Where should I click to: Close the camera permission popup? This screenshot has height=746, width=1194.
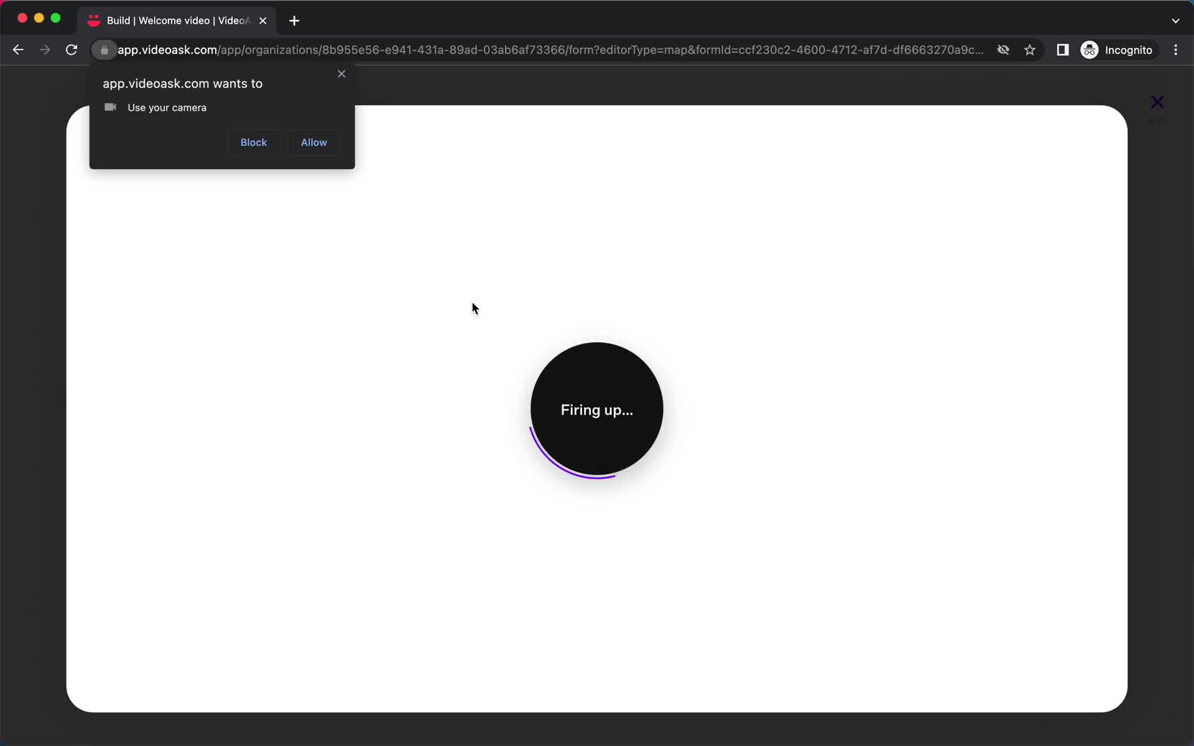click(x=341, y=73)
